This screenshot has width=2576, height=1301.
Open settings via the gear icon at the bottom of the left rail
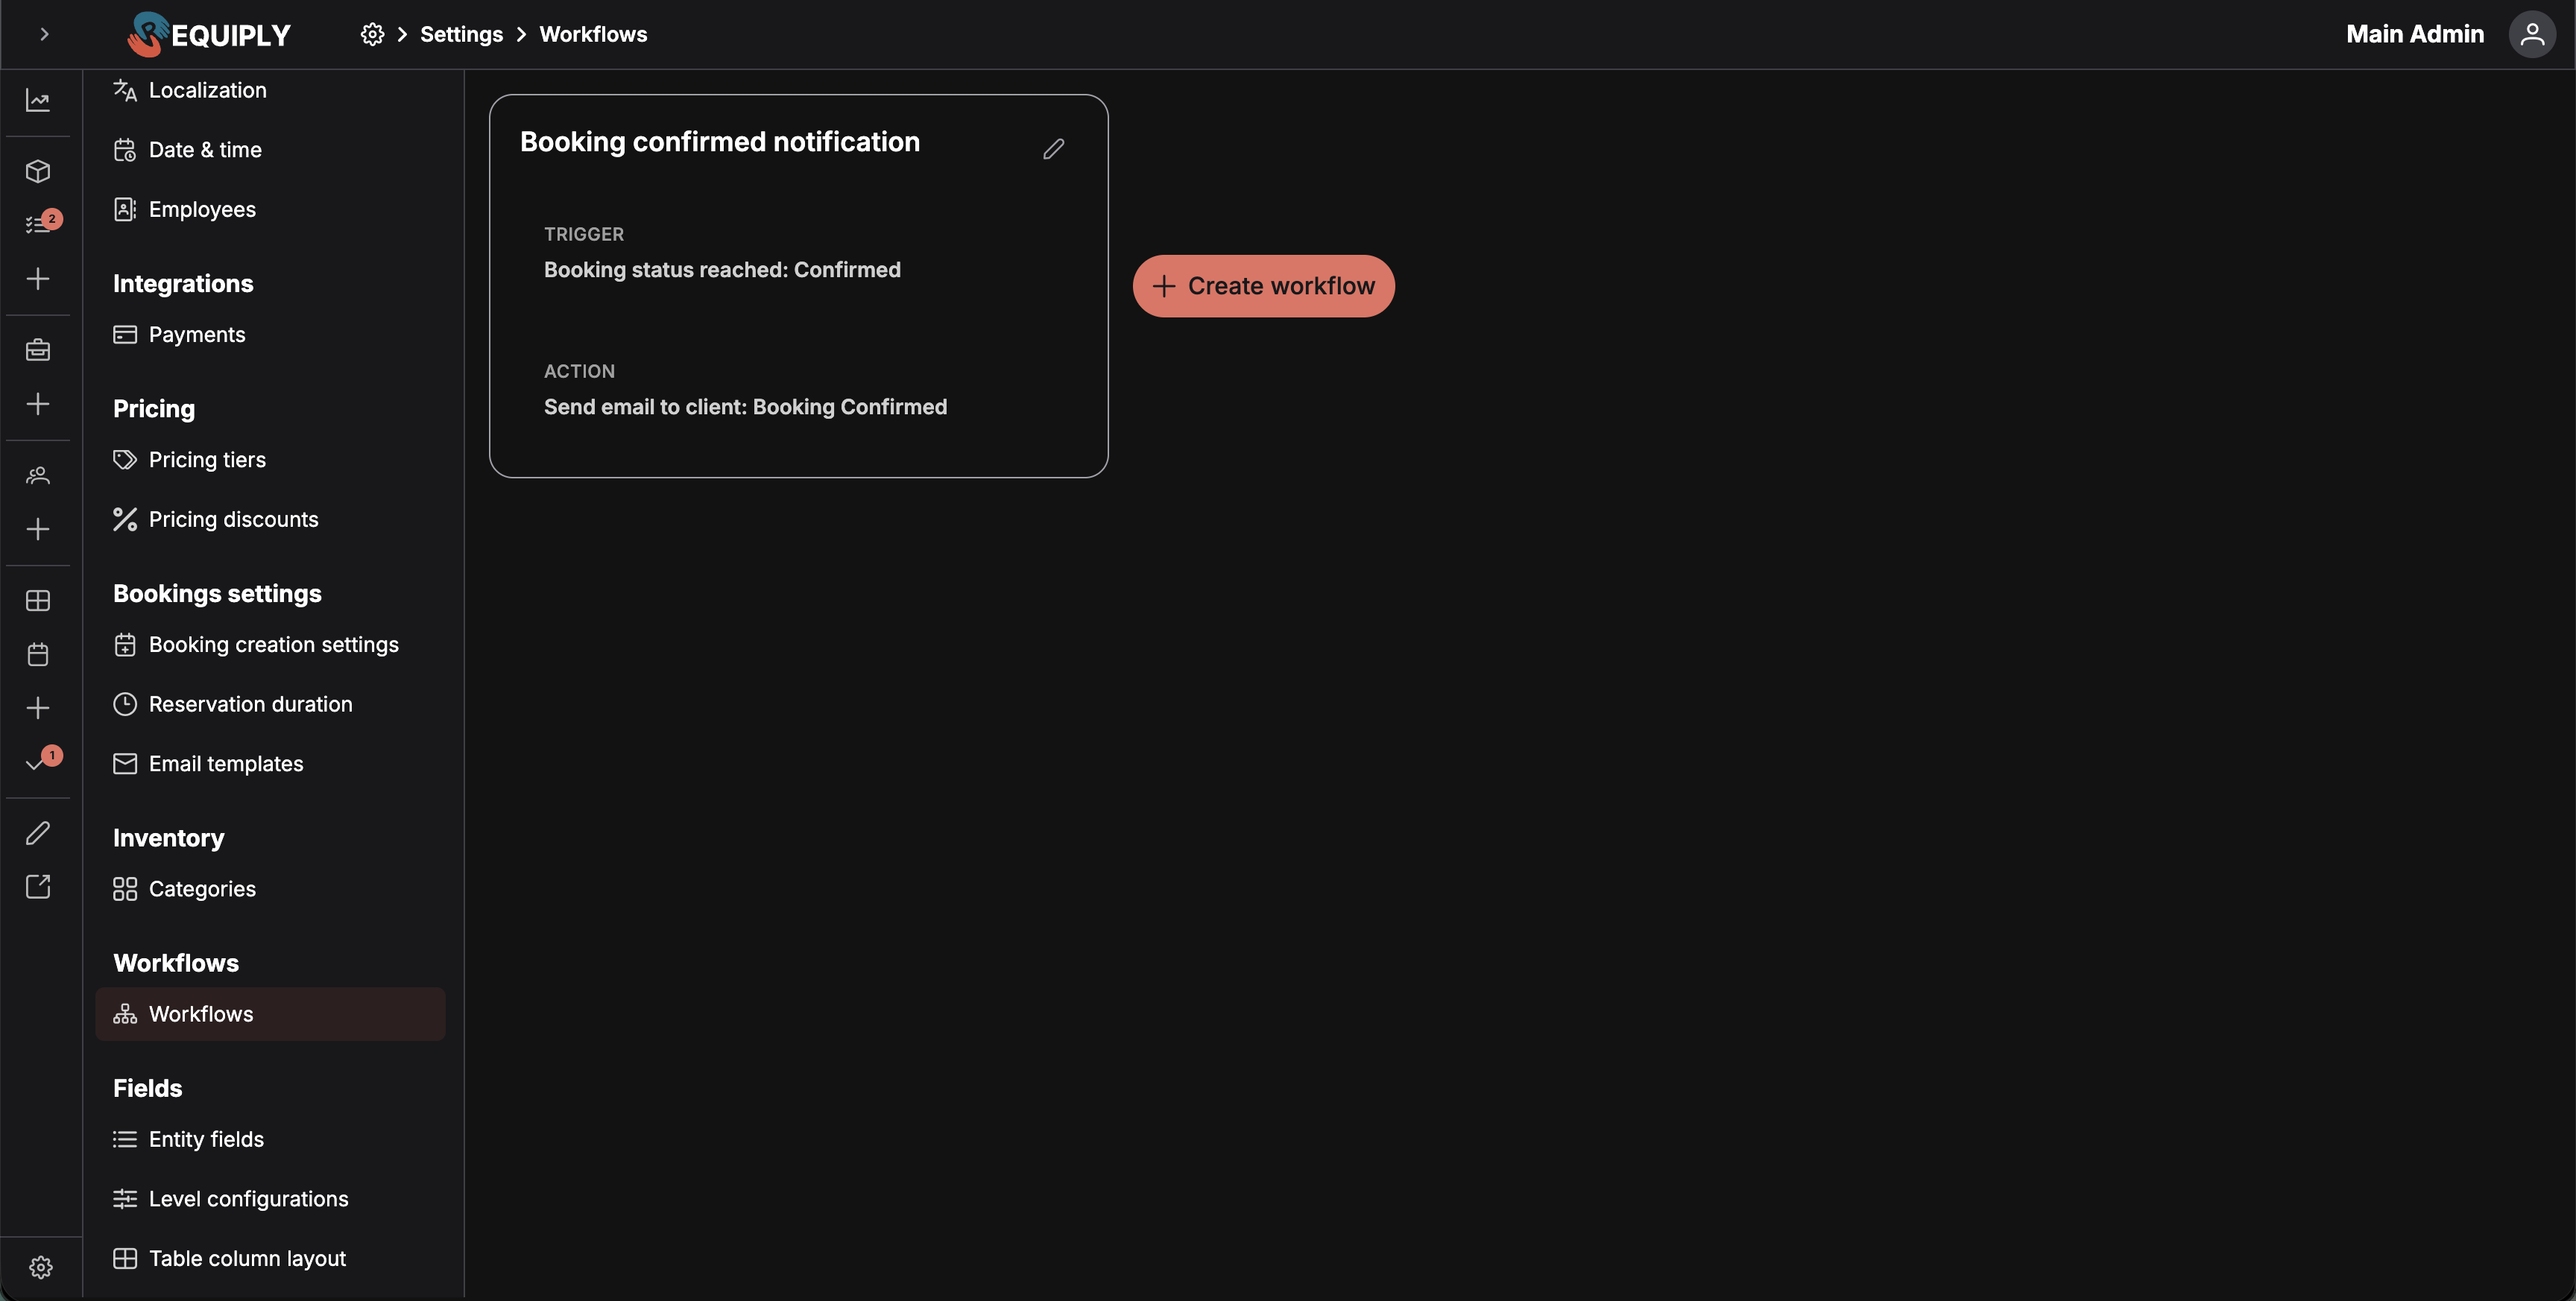41,1267
